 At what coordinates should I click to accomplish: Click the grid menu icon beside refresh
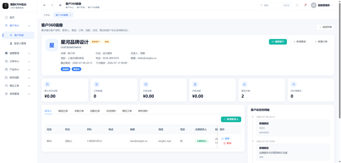(x=60, y=5)
